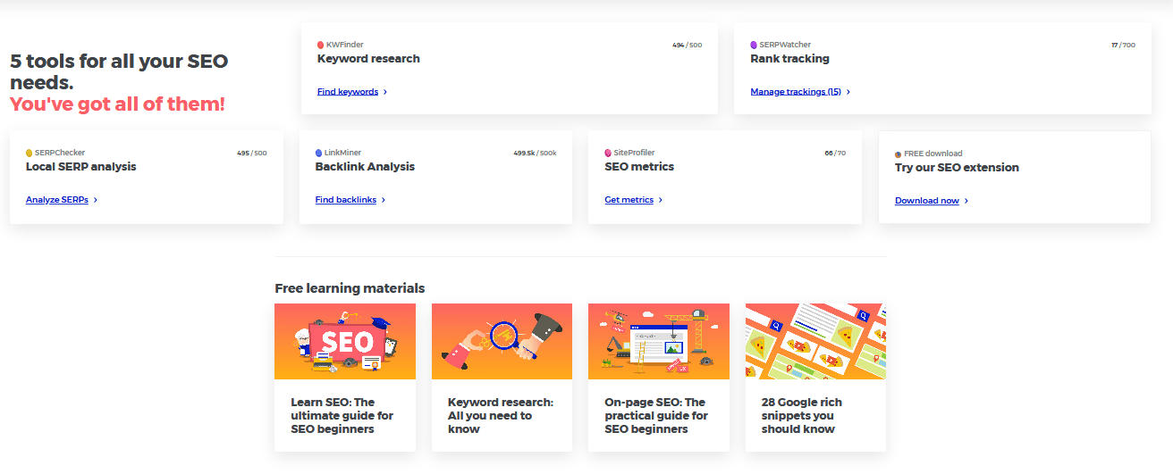This screenshot has height=474, width=1173.
Task: View the 28 Google rich snippets thumbnail
Action: coord(815,341)
